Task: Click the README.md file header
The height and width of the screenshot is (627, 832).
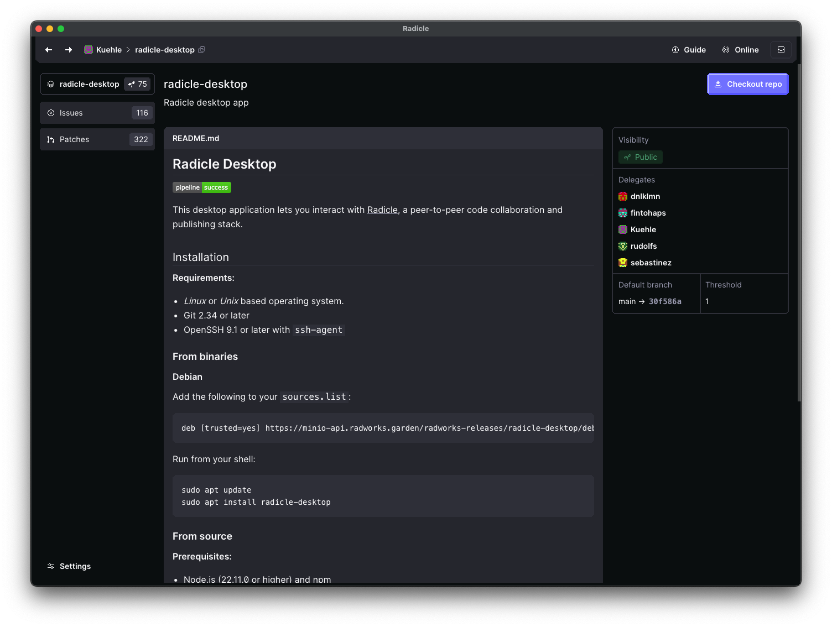Action: point(383,138)
